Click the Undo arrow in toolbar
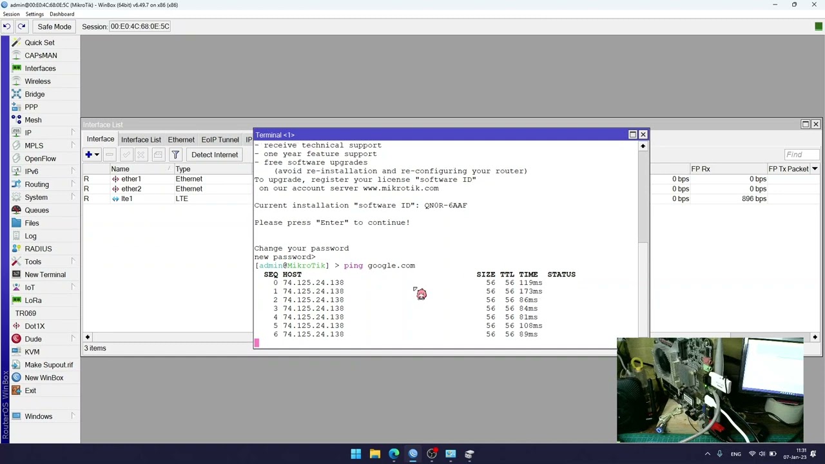Screen dimensions: 825x464 point(6,26)
